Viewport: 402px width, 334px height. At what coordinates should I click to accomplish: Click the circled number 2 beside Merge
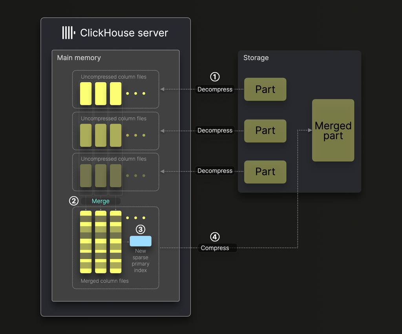coord(73,201)
